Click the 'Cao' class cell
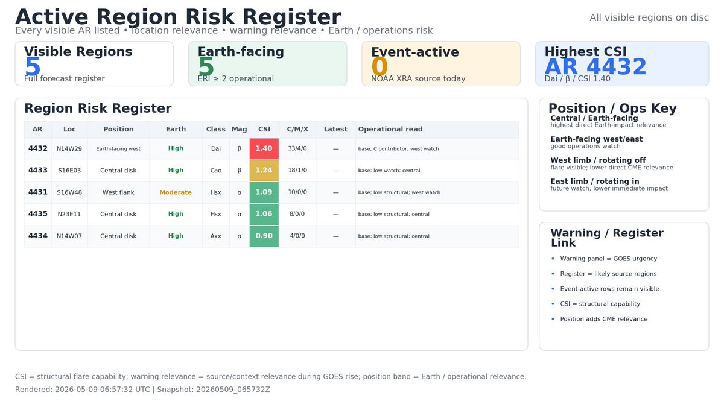Viewport: 724px width, 407px height. coord(215,171)
